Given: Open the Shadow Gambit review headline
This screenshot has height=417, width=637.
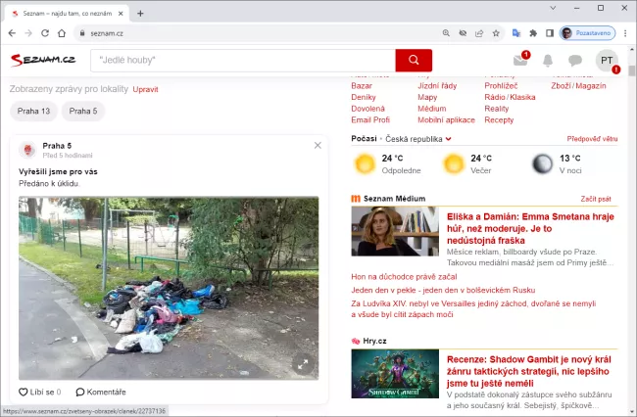Looking at the screenshot, I should tap(528, 371).
